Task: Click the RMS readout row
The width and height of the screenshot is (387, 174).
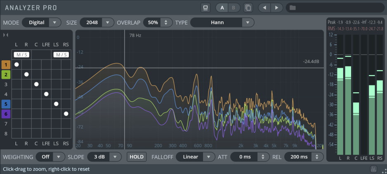Action: tap(355, 29)
